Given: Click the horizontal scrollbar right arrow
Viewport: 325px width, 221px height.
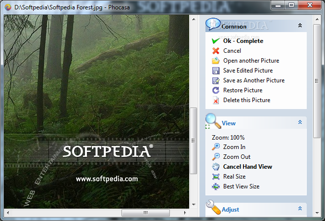Looking at the screenshot, I should click(x=185, y=213).
